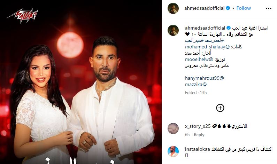Click the header ahmedsaadofficial profile picture
The height and width of the screenshot is (164, 277).
click(x=173, y=8)
